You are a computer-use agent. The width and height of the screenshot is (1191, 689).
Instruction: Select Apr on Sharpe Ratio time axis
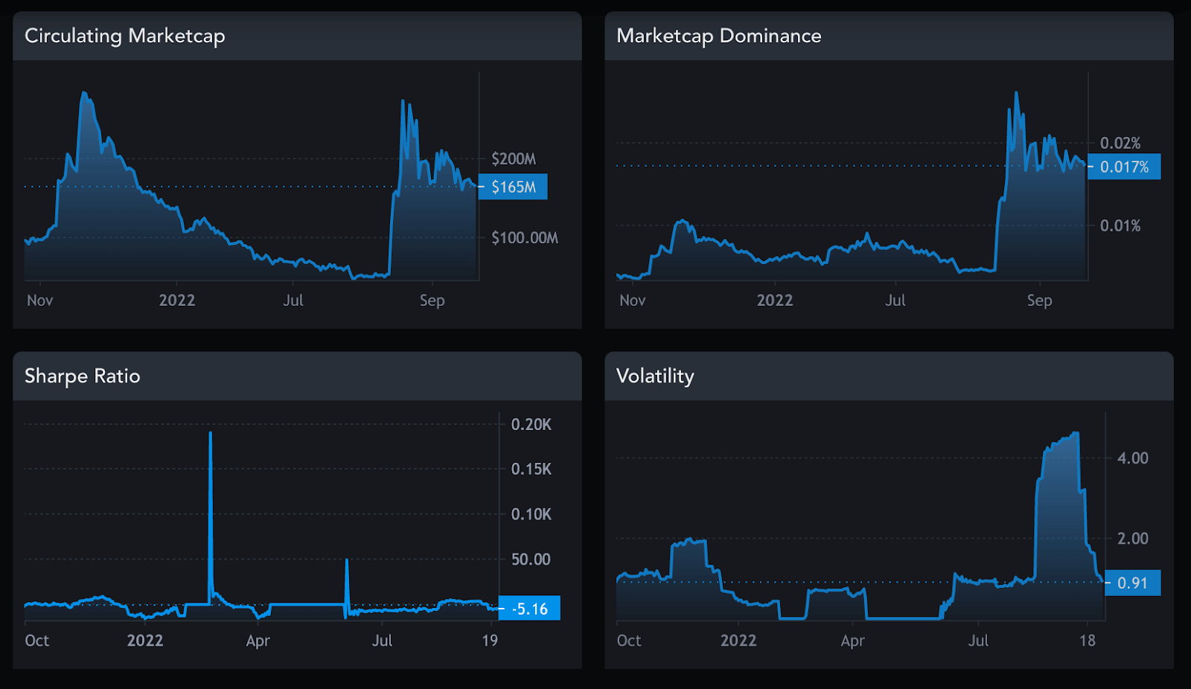[x=258, y=641]
